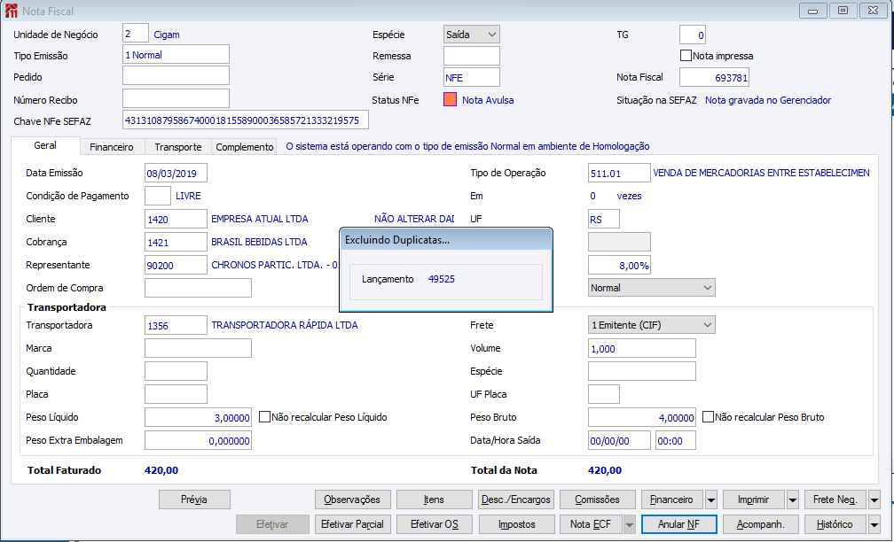894x542 pixels.
Task: Open the arrow next to Financeiro button
Action: [711, 499]
